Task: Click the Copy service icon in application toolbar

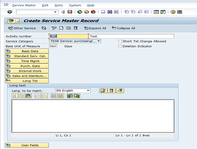Action: point(68,28)
